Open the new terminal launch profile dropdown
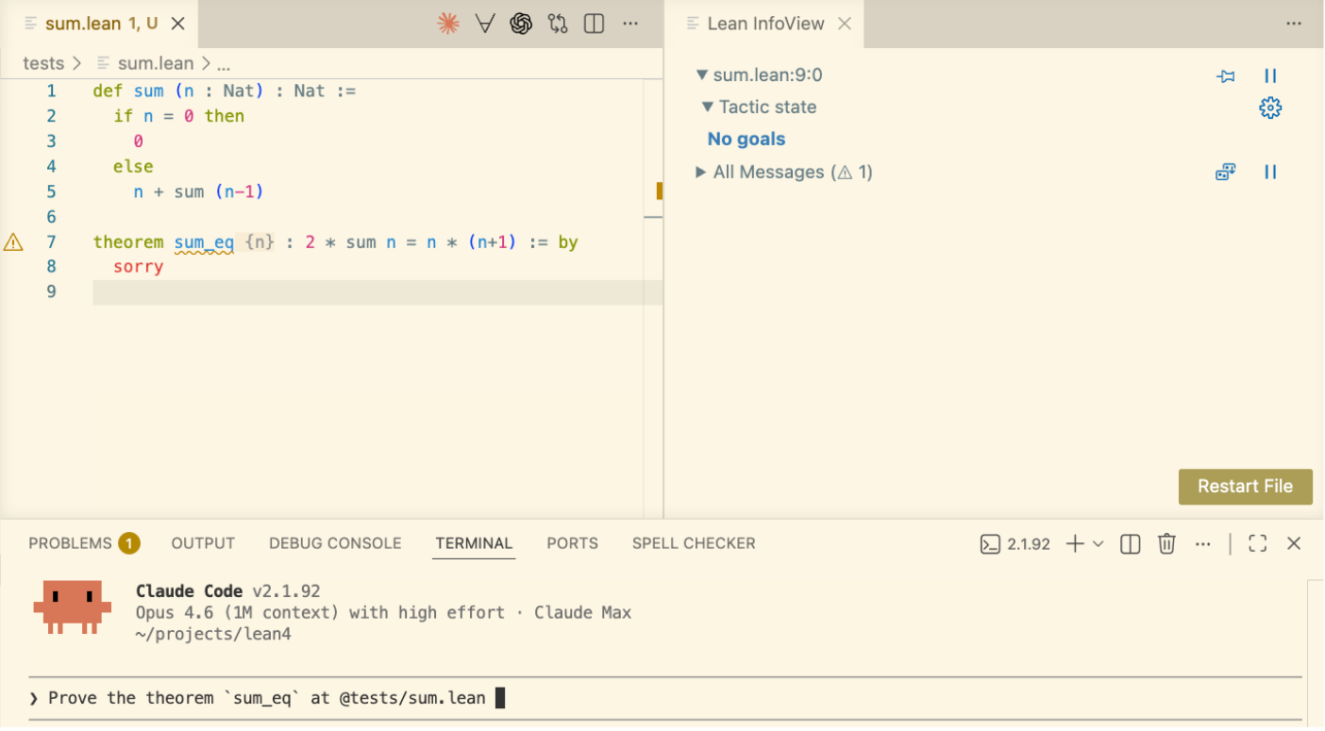 pyautogui.click(x=1099, y=543)
